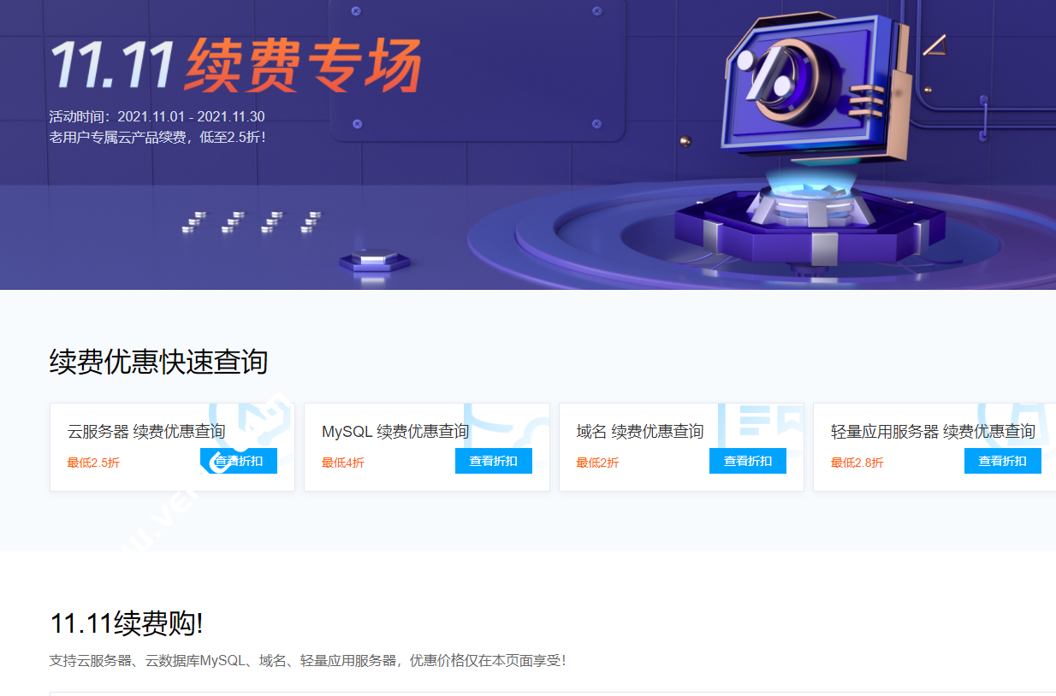Screen dimensions: 1056x696
Task: Click the small hexagon badge in the banner
Action: pos(374,262)
